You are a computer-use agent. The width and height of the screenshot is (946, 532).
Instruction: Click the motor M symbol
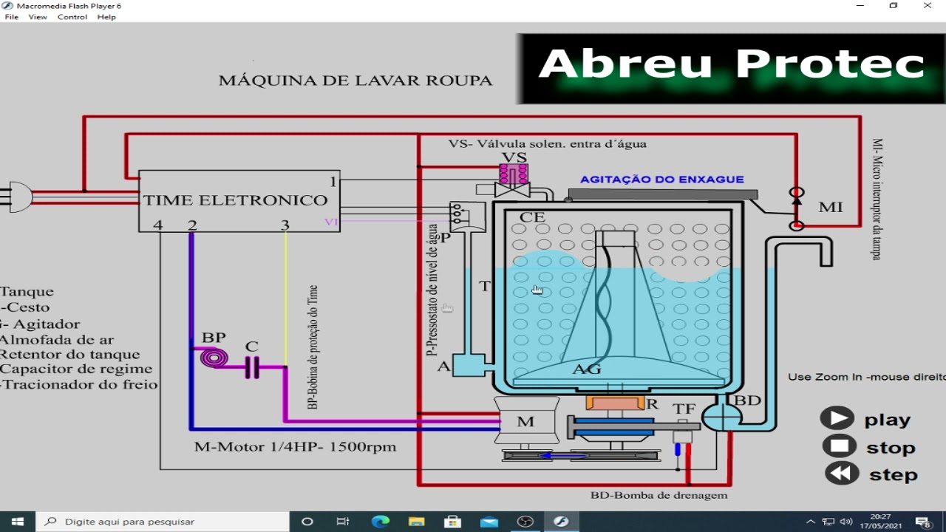click(x=526, y=421)
